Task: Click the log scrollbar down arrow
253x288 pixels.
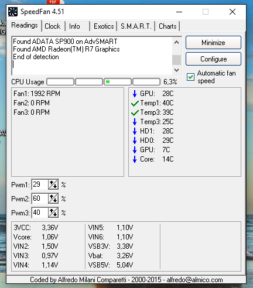Action: (x=176, y=70)
